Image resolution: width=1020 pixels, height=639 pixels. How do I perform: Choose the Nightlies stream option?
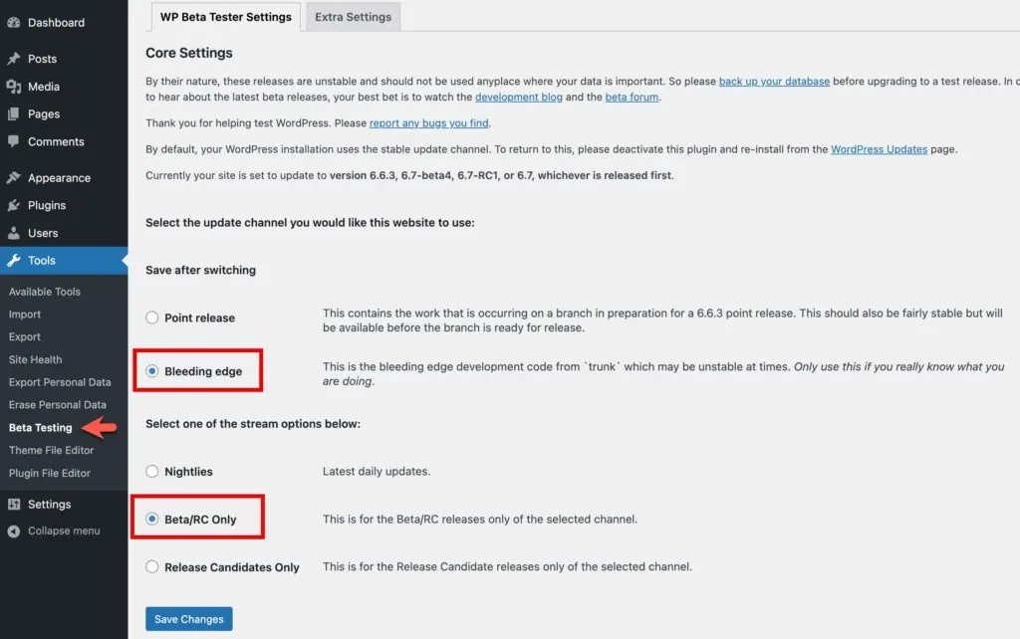tap(152, 471)
